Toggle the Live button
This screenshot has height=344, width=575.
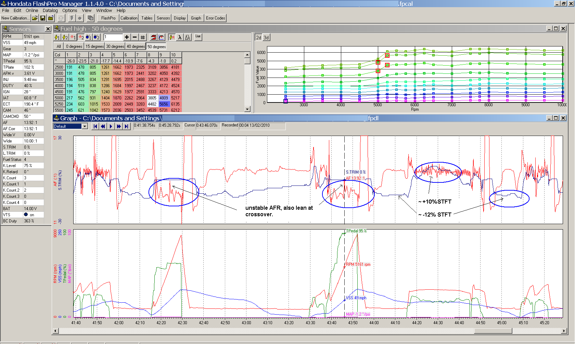tap(198, 37)
